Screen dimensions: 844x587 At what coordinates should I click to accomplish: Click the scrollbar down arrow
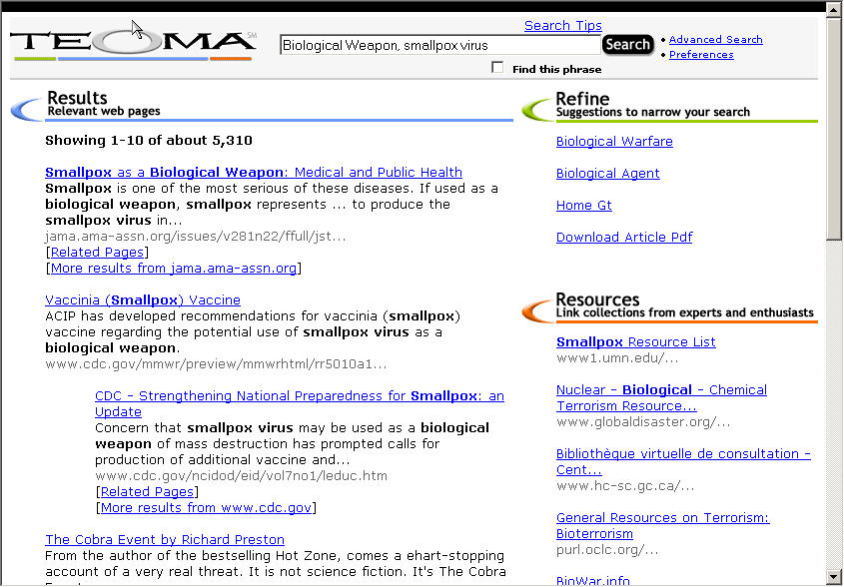(x=834, y=576)
